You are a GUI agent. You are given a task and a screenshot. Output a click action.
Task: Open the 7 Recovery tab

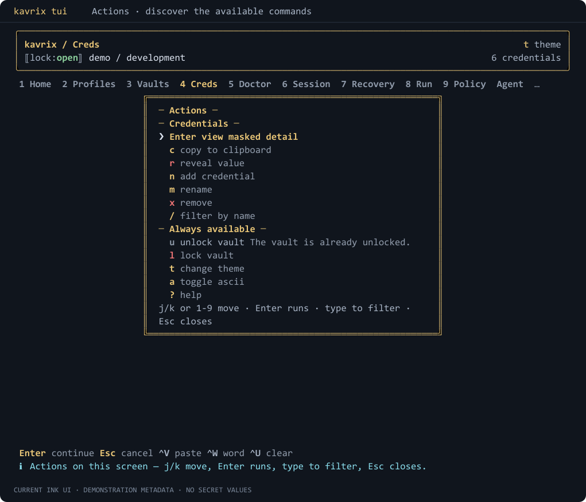tap(368, 84)
